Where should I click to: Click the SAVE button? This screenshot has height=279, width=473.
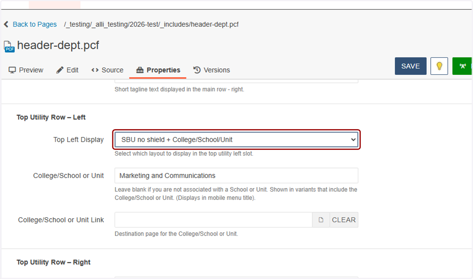tap(411, 66)
